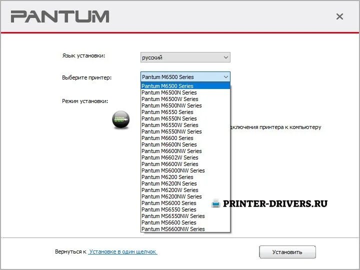Pick Pantum M6550W Series option

point(185,125)
